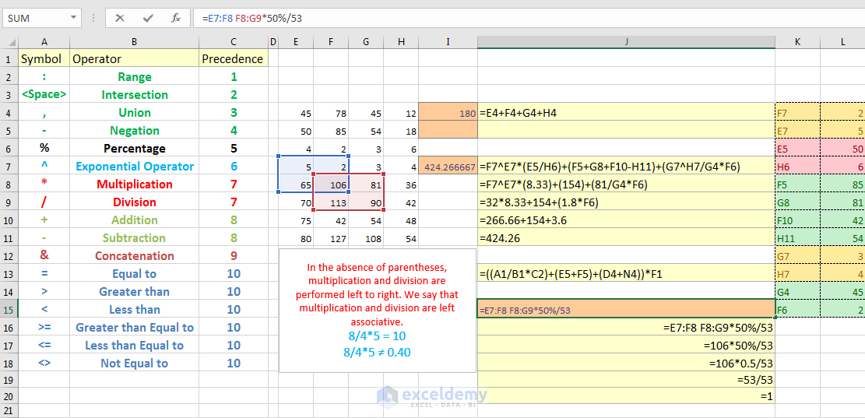Click the Intersection operator cell
Image resolution: width=865 pixels, height=418 pixels.
135,94
